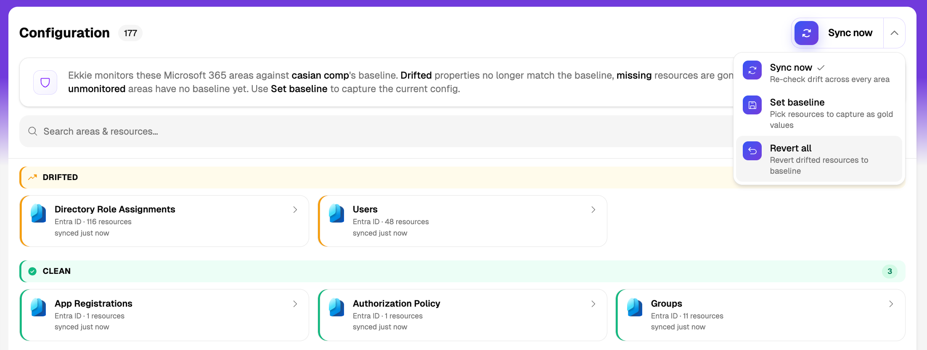
Task: Click the magnifier icon in the search bar
Action: coord(33,131)
